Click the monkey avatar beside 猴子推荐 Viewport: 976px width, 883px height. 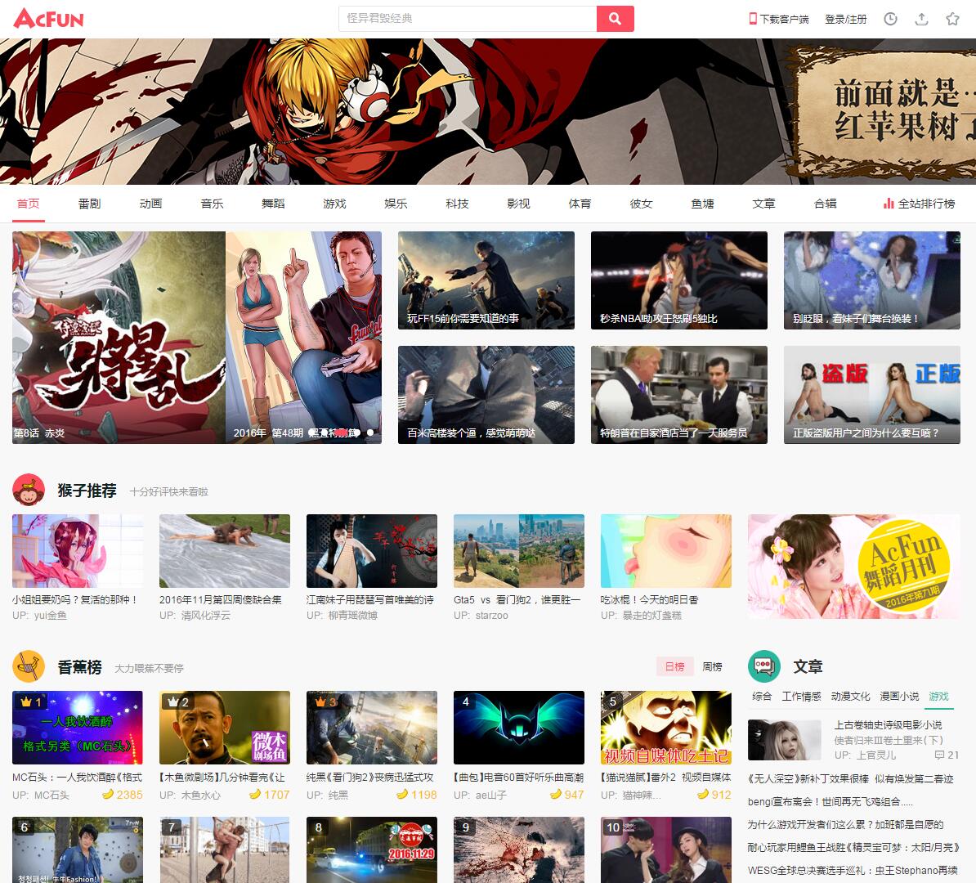[x=28, y=490]
